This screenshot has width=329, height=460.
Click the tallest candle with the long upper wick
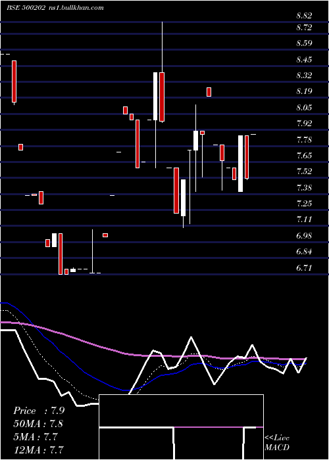[162, 72]
